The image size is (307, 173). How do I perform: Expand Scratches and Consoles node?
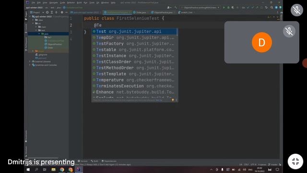pos(30,65)
